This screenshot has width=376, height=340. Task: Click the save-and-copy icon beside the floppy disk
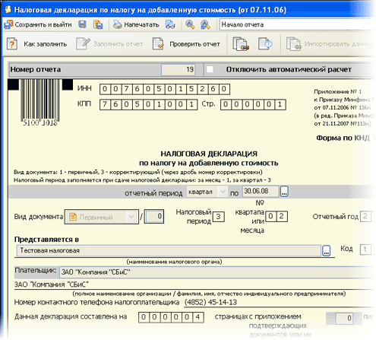[x=98, y=24]
